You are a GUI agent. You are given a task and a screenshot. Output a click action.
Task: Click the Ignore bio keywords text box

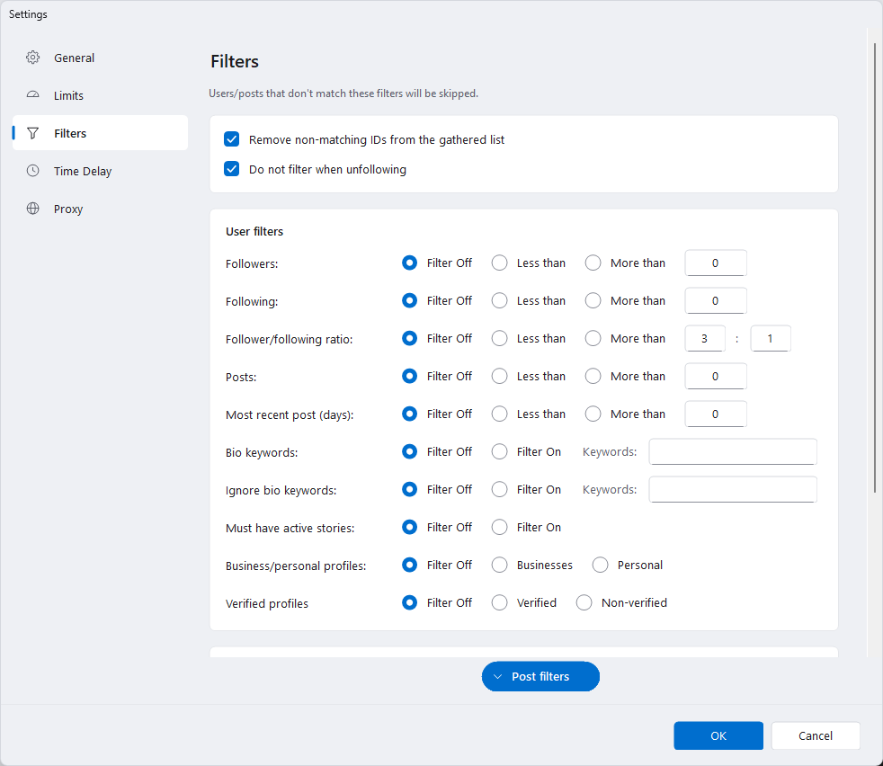click(x=733, y=489)
